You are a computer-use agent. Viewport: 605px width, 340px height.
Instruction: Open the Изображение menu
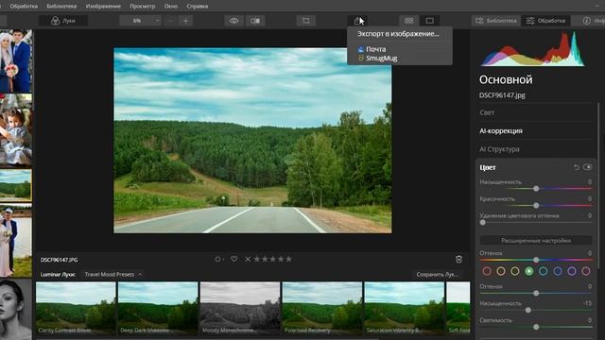pyautogui.click(x=103, y=7)
